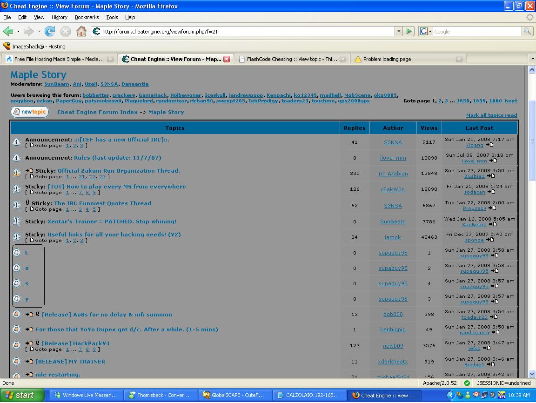Close the Cheat Engine View Forum tab
This screenshot has height=403, width=536.
click(x=226, y=59)
